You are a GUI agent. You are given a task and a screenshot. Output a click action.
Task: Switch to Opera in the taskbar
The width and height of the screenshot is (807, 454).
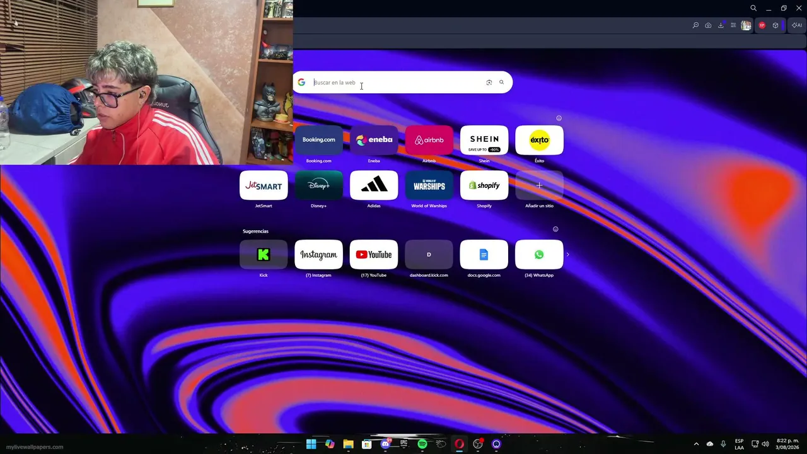[460, 444]
